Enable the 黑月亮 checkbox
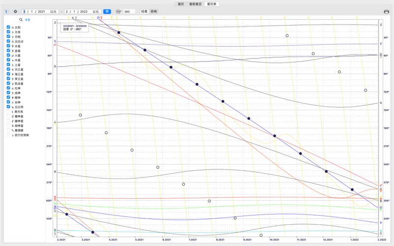Viewport: 394px width, 246px height. point(8,112)
